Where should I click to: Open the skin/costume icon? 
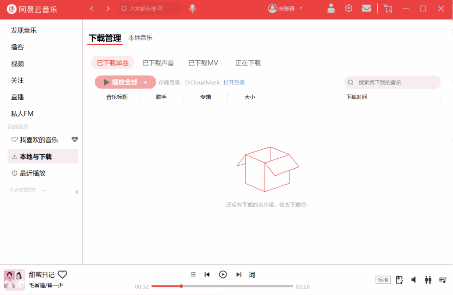pyautogui.click(x=331, y=9)
